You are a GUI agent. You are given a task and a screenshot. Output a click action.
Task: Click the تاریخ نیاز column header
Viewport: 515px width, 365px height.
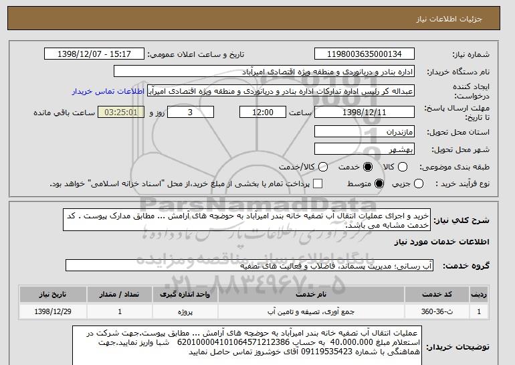click(x=53, y=294)
